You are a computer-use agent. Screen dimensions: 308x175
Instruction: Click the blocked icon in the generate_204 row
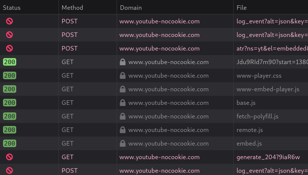pos(9,157)
